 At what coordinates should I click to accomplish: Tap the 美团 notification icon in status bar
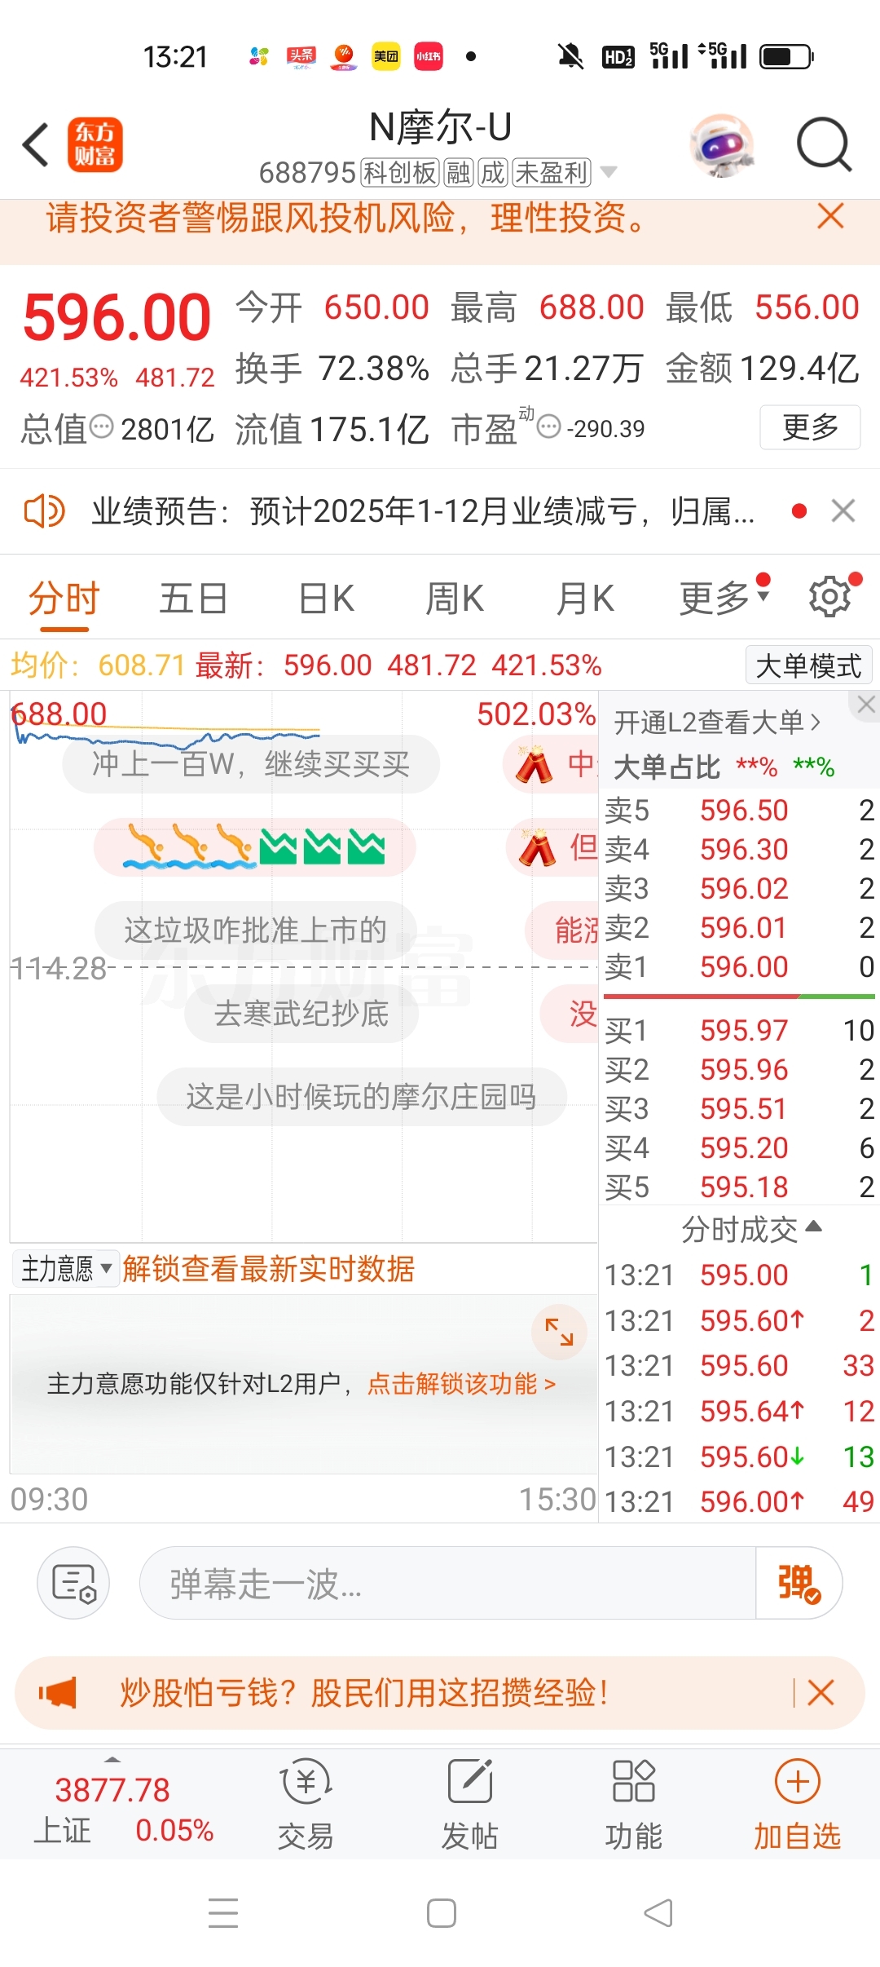(x=386, y=56)
